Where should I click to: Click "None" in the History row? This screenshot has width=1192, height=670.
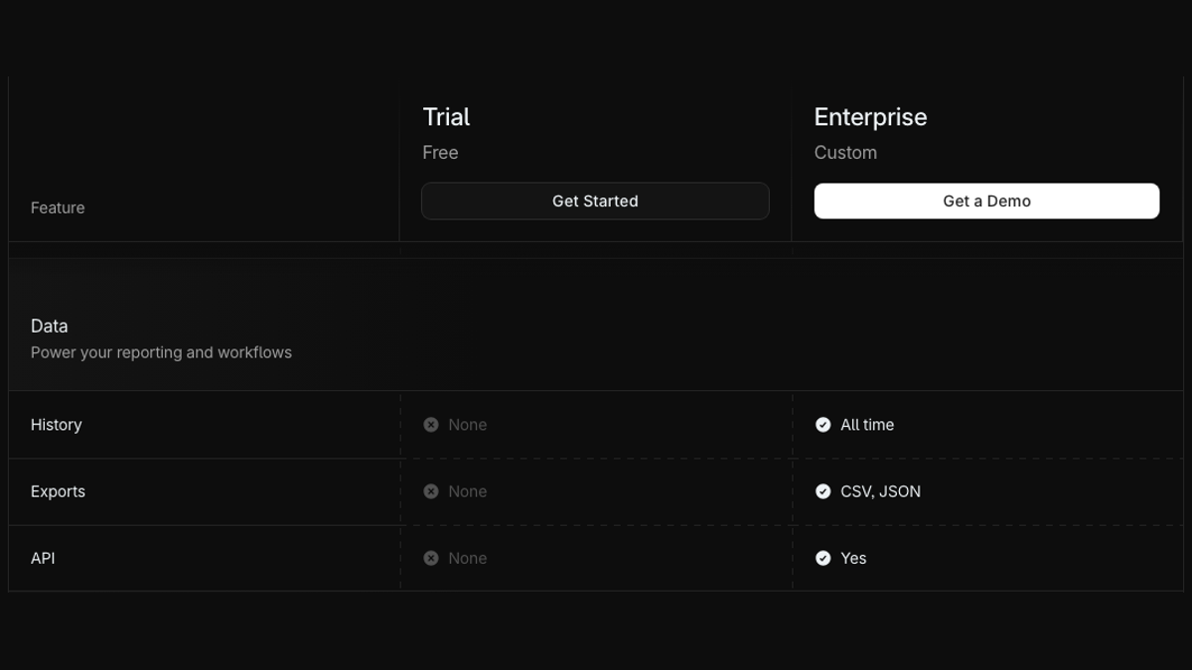[x=467, y=425]
